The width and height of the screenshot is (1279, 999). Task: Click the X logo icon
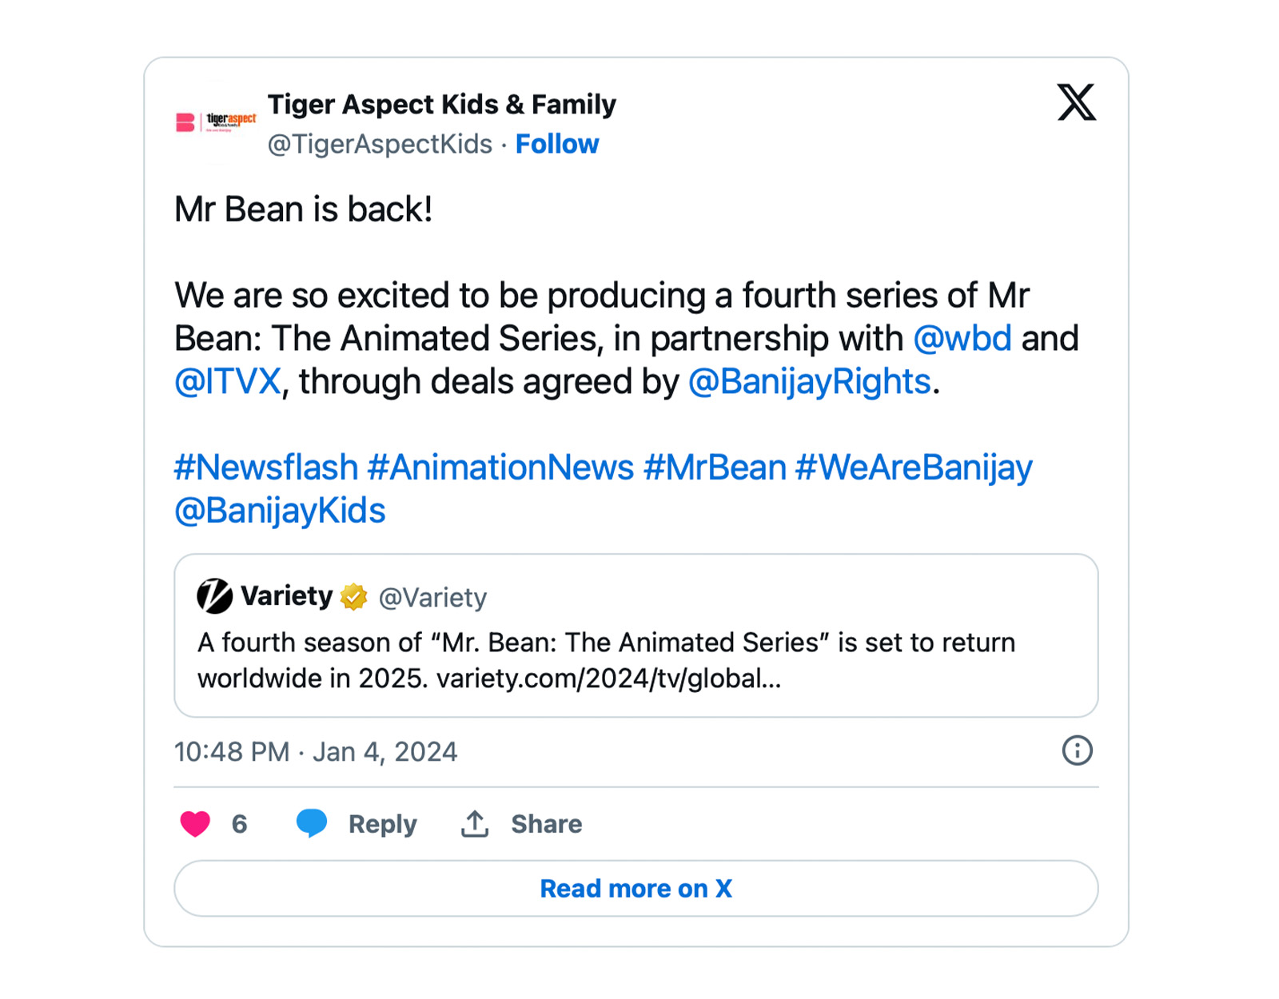click(1076, 102)
